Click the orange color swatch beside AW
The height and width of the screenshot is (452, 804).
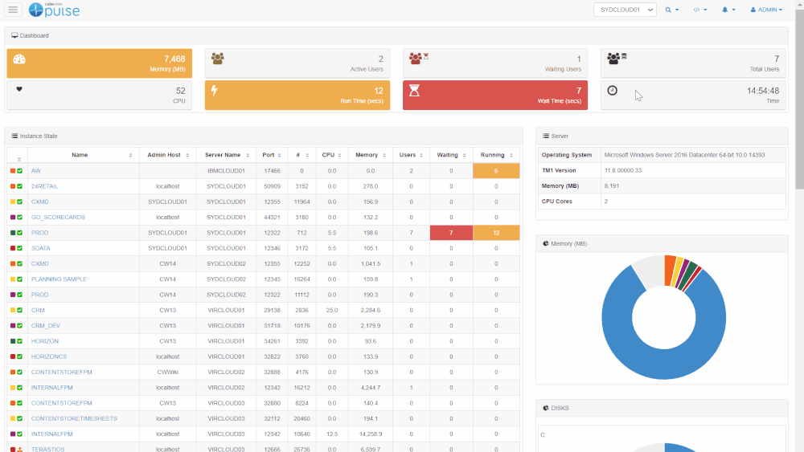[x=13, y=171]
